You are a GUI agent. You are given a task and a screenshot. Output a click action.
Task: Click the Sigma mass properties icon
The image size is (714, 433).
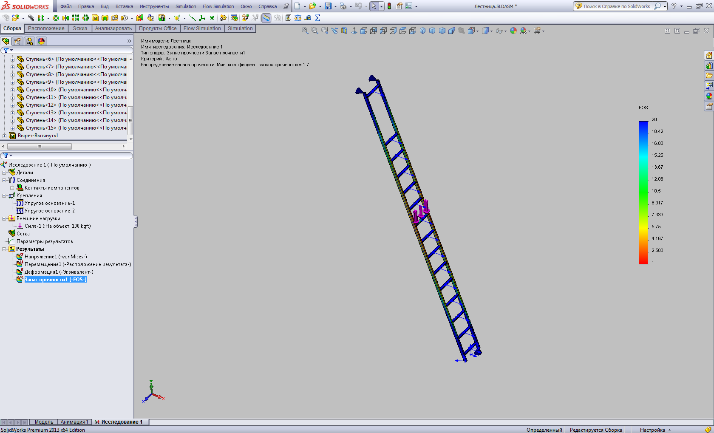pyautogui.click(x=317, y=18)
